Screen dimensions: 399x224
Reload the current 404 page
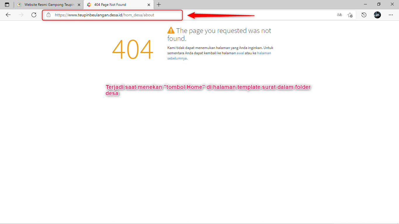click(34, 15)
